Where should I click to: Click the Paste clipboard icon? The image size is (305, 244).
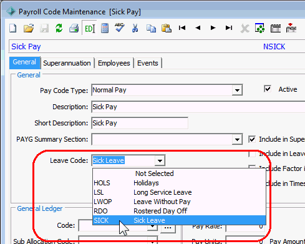(167, 28)
